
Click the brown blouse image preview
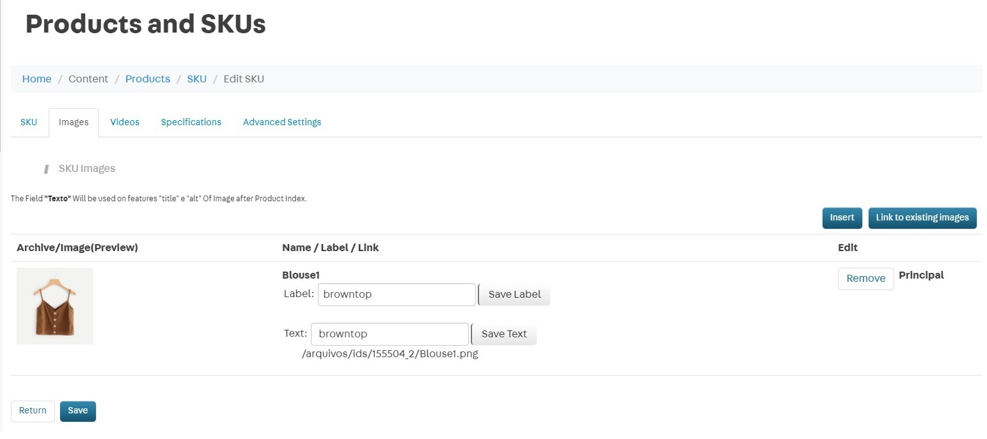[x=55, y=306]
